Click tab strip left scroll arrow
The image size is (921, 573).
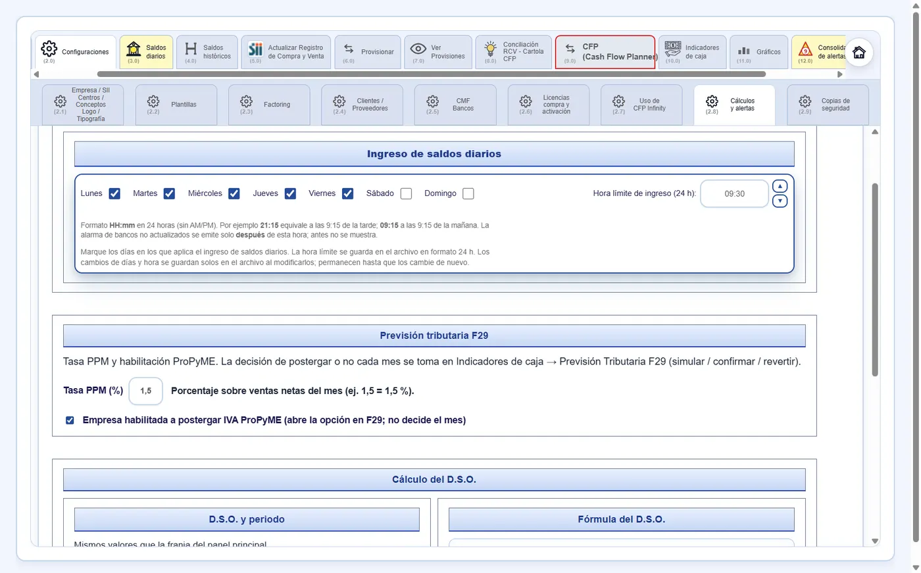(36, 74)
